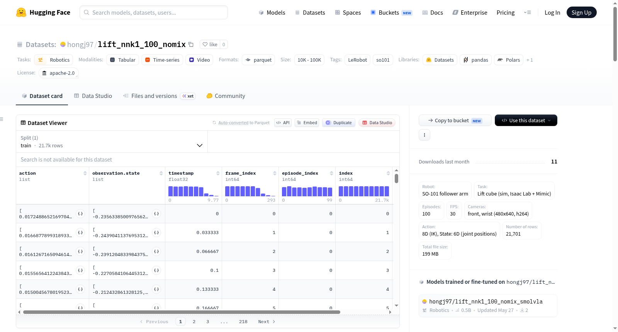Click the timestamp histogram range chart
The height and width of the screenshot is (332, 618).
pyautogui.click(x=194, y=191)
